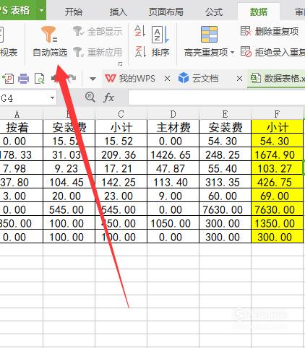The width and height of the screenshot is (305, 348).
Task: Close the 我的WPS tab
Action: (x=167, y=79)
